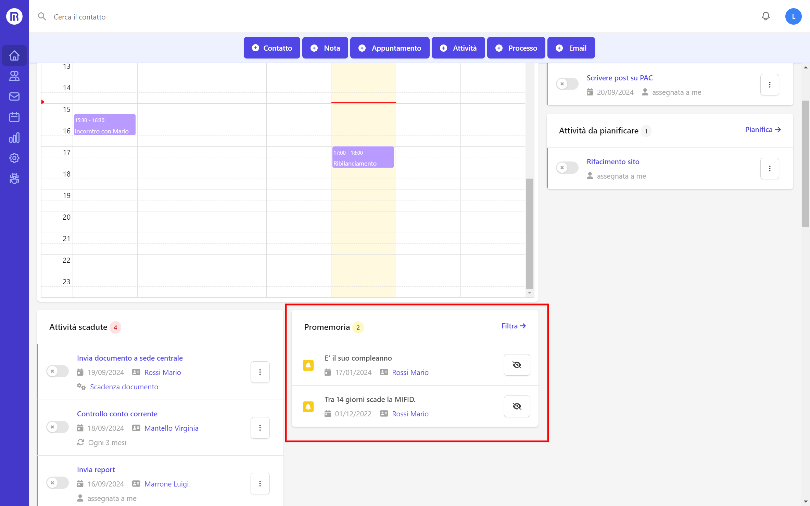Hide the birthday reminder 'E' il suo compleanno'
810x506 pixels.
tap(517, 365)
